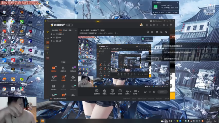Click the message icon in Douyu title bar

(x=147, y=25)
